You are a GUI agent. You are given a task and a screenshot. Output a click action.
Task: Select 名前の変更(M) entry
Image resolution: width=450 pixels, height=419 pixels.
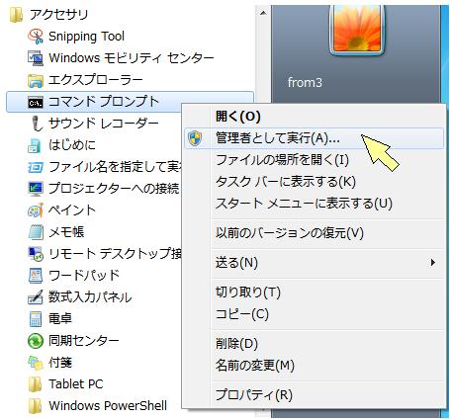coord(314,365)
